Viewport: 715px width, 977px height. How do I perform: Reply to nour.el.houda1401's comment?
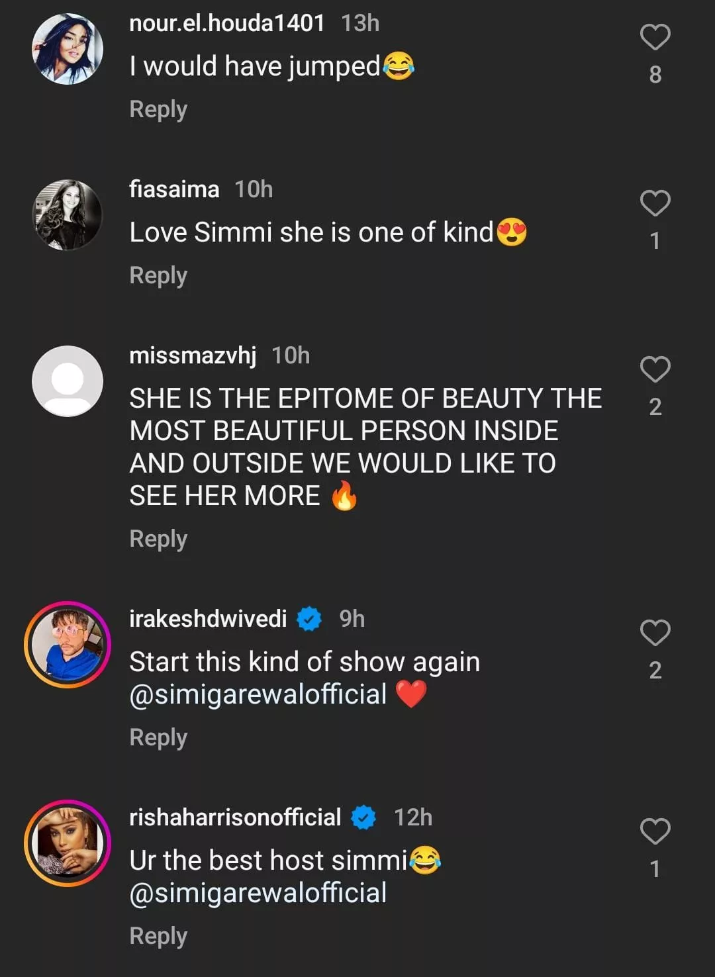click(158, 109)
